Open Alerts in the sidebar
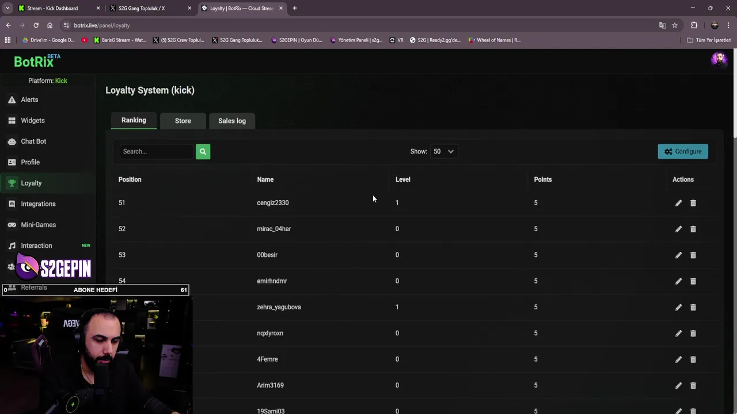 pos(29,99)
